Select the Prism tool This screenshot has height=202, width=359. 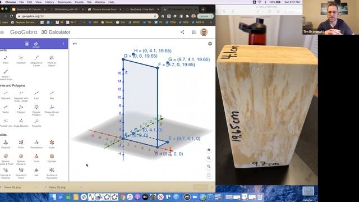pyautogui.click(x=21, y=144)
